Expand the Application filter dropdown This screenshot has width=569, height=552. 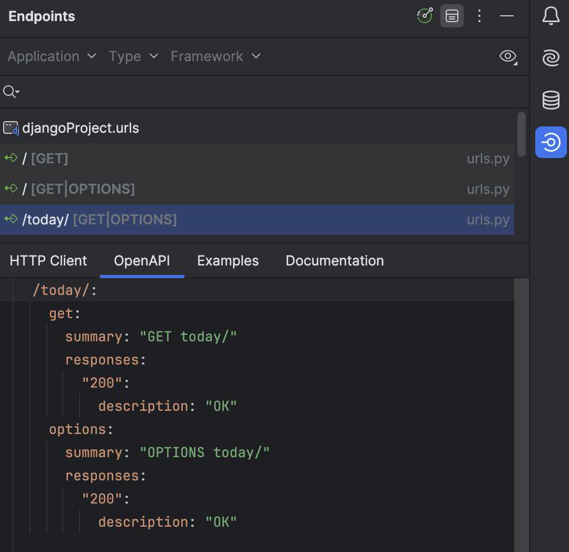pyautogui.click(x=51, y=56)
